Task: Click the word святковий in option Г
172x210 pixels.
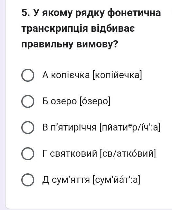Action: (x=74, y=154)
